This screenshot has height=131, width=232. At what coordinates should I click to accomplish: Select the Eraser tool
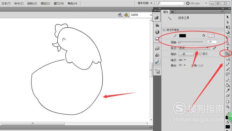coord(228,96)
